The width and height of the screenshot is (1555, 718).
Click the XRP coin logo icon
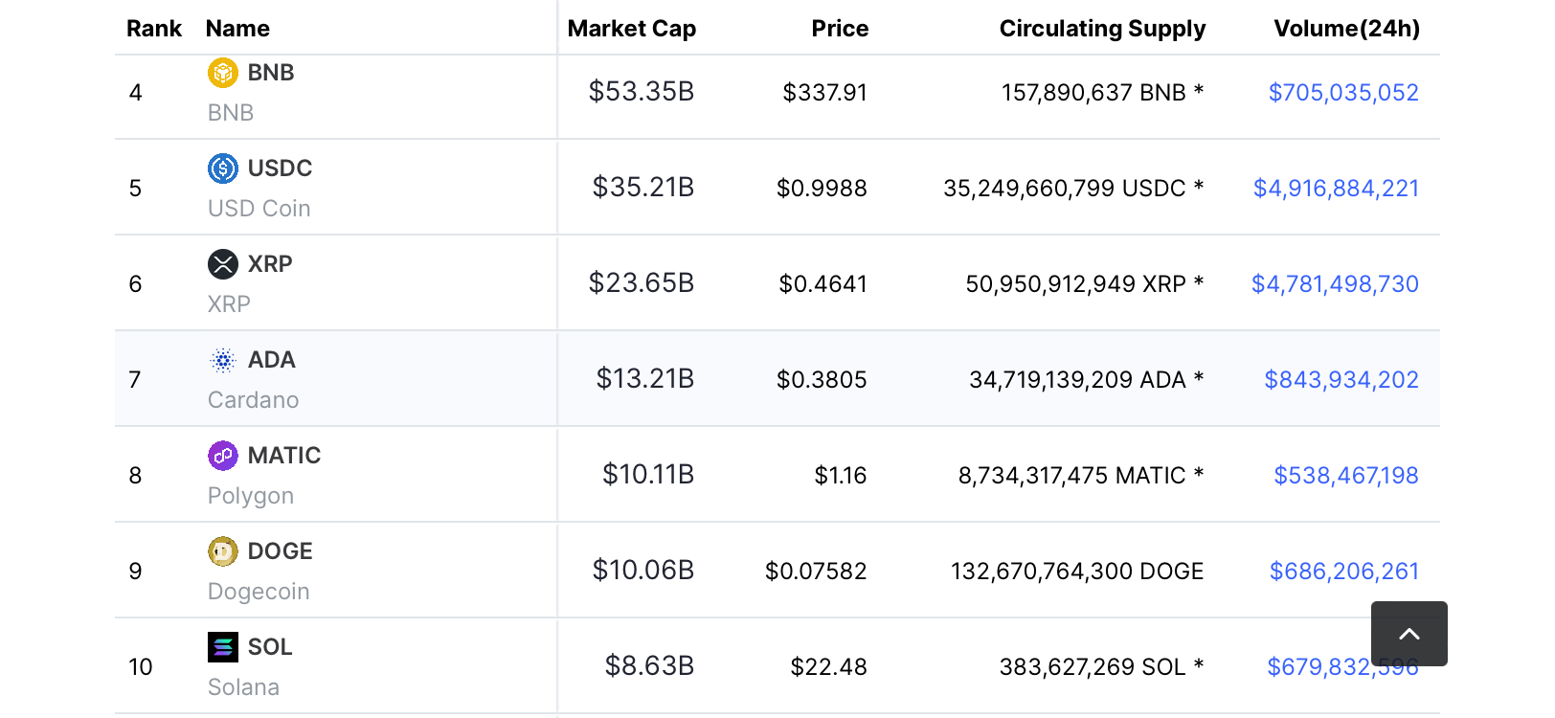(223, 264)
